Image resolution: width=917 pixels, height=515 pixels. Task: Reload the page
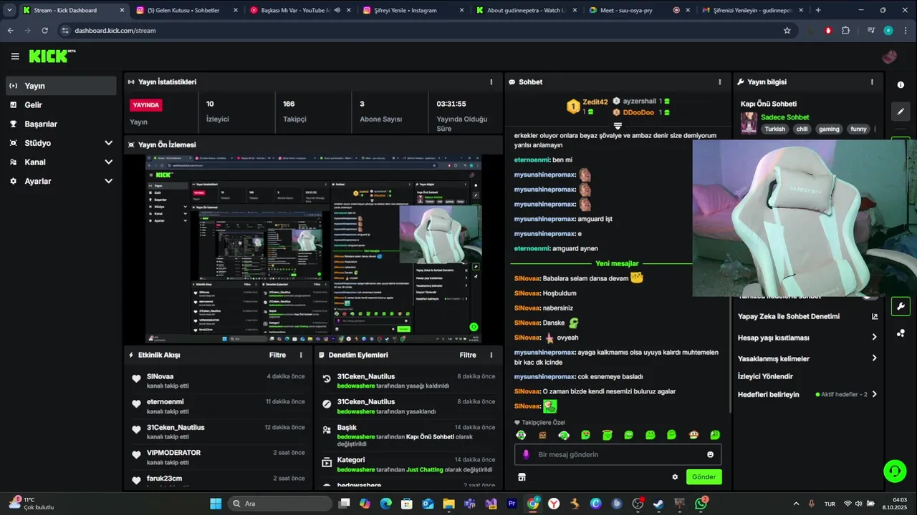(44, 31)
